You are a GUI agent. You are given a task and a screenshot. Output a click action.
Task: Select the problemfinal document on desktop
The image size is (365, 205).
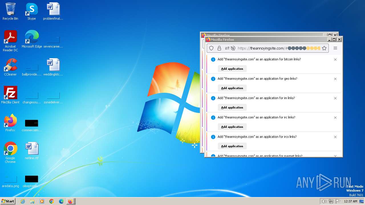coord(53,11)
